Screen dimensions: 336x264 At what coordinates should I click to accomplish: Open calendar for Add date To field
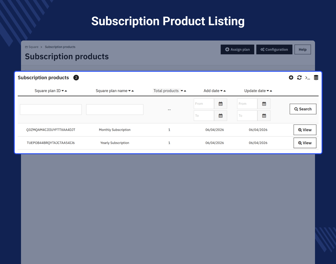coord(220,116)
